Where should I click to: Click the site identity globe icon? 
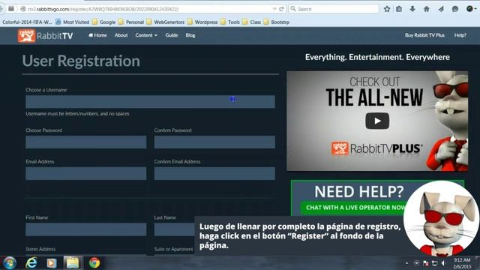coord(23,9)
